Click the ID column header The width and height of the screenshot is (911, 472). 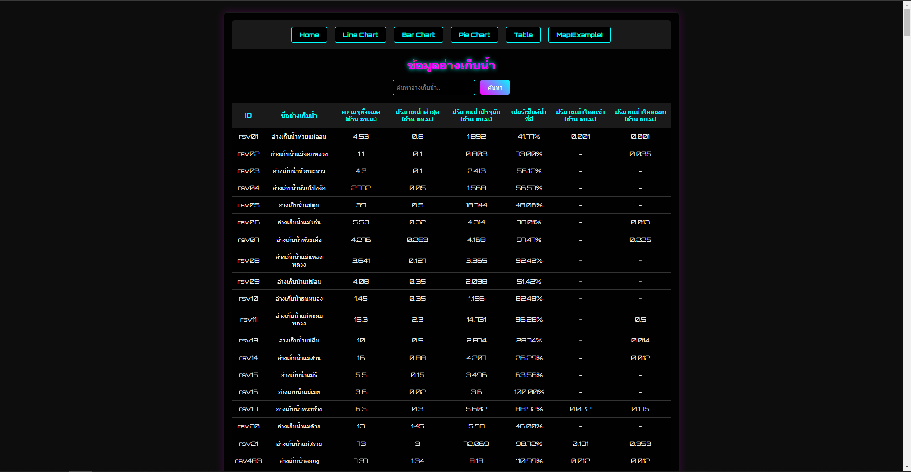(x=248, y=116)
